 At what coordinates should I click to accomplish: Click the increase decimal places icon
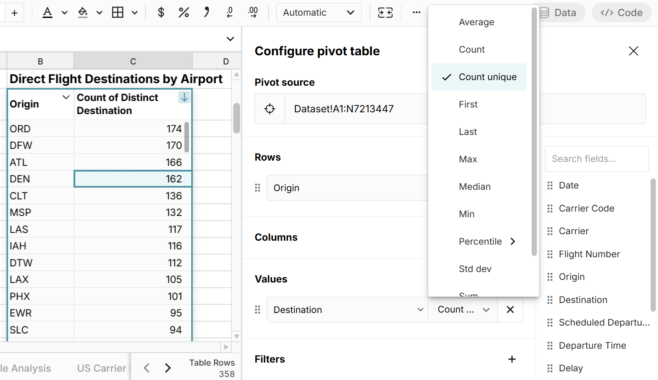pos(253,13)
